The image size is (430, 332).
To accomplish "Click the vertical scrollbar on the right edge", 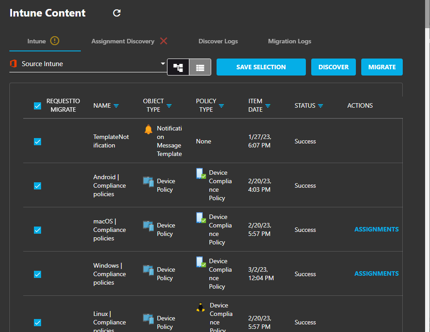I will point(427,14).
